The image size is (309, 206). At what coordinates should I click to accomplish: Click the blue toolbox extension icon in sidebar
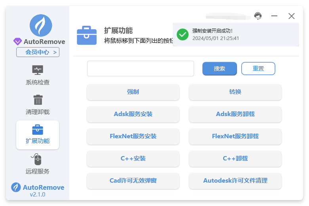38,130
